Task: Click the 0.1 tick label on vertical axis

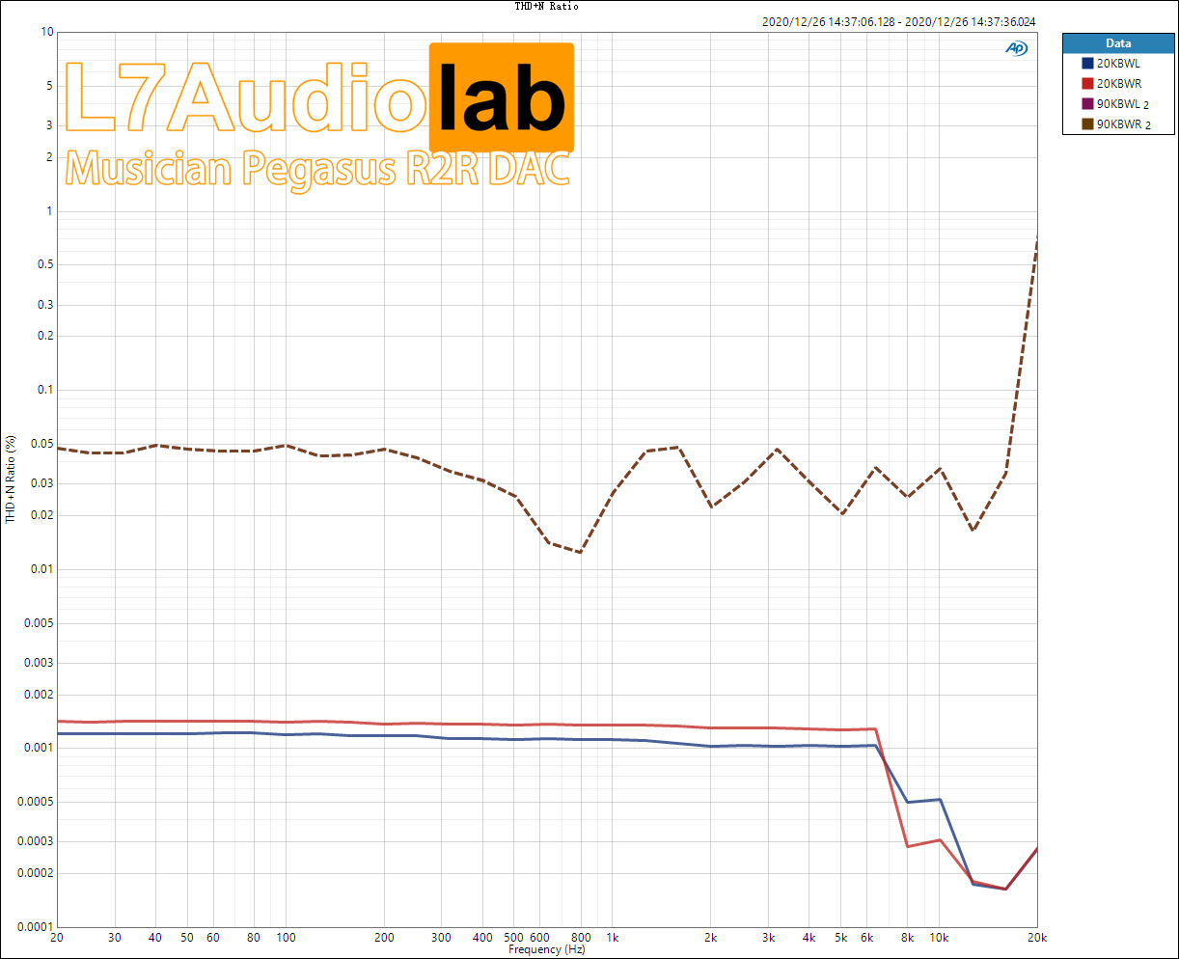Action: pyautogui.click(x=45, y=390)
